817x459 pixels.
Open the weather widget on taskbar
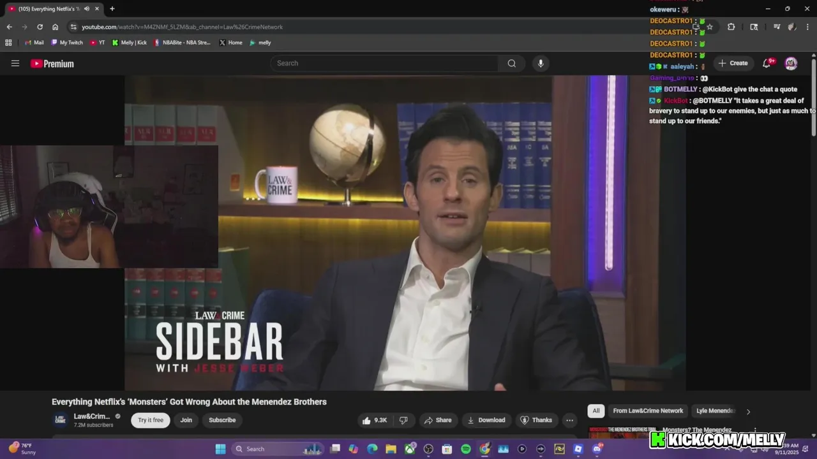(22, 449)
